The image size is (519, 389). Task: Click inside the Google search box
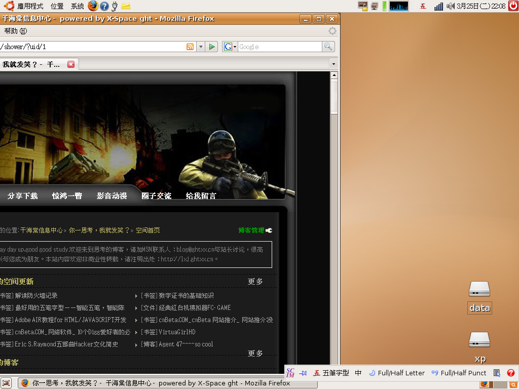pos(280,47)
